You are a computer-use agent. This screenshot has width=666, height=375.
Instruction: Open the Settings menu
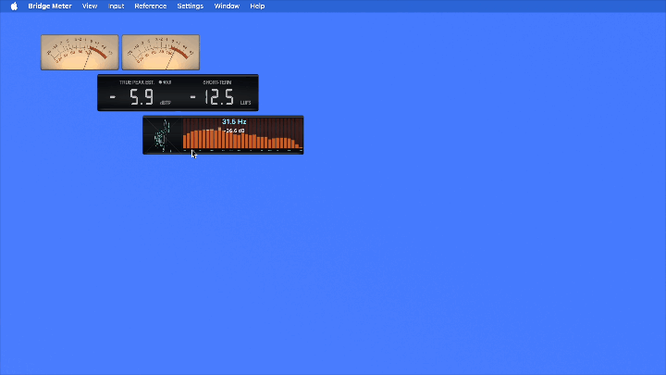pos(191,6)
